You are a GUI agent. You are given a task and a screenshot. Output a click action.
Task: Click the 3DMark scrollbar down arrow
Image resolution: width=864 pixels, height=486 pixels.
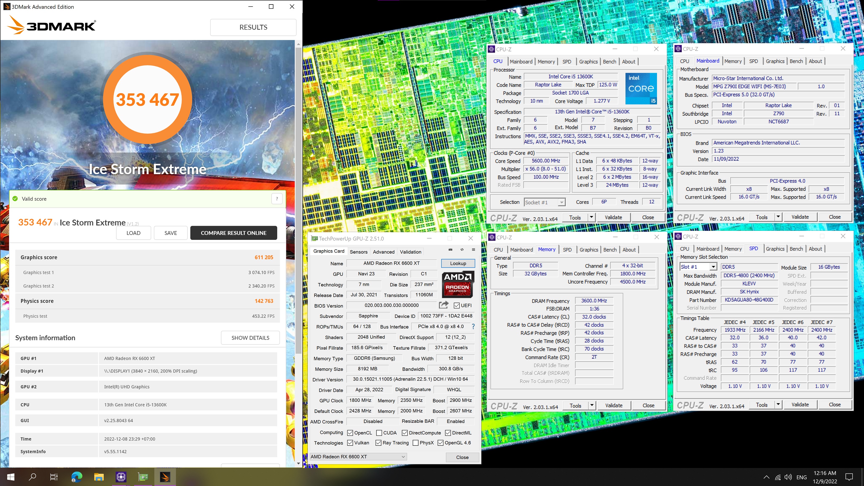coord(298,463)
